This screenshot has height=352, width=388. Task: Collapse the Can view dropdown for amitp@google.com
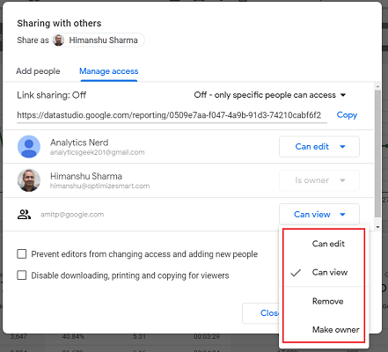coord(319,214)
